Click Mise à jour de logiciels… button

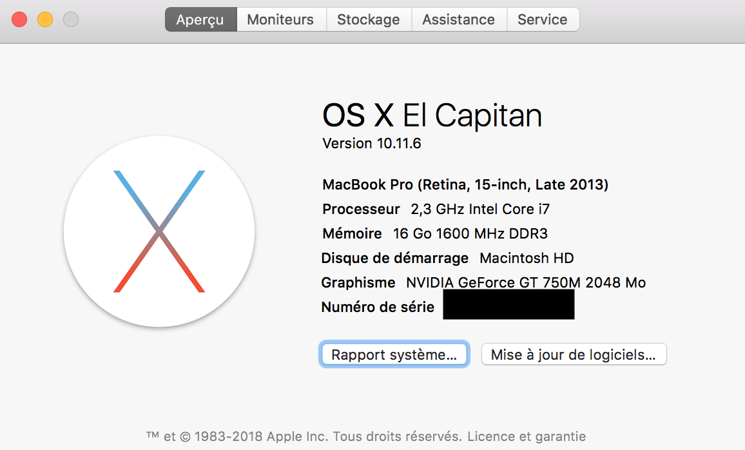click(574, 355)
